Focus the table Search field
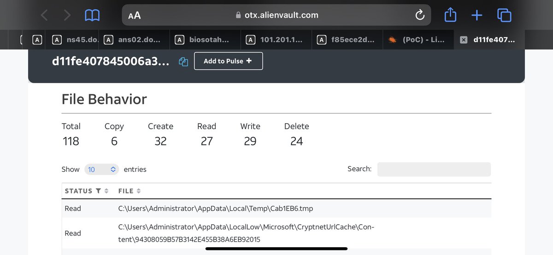553x255 pixels. coord(434,169)
